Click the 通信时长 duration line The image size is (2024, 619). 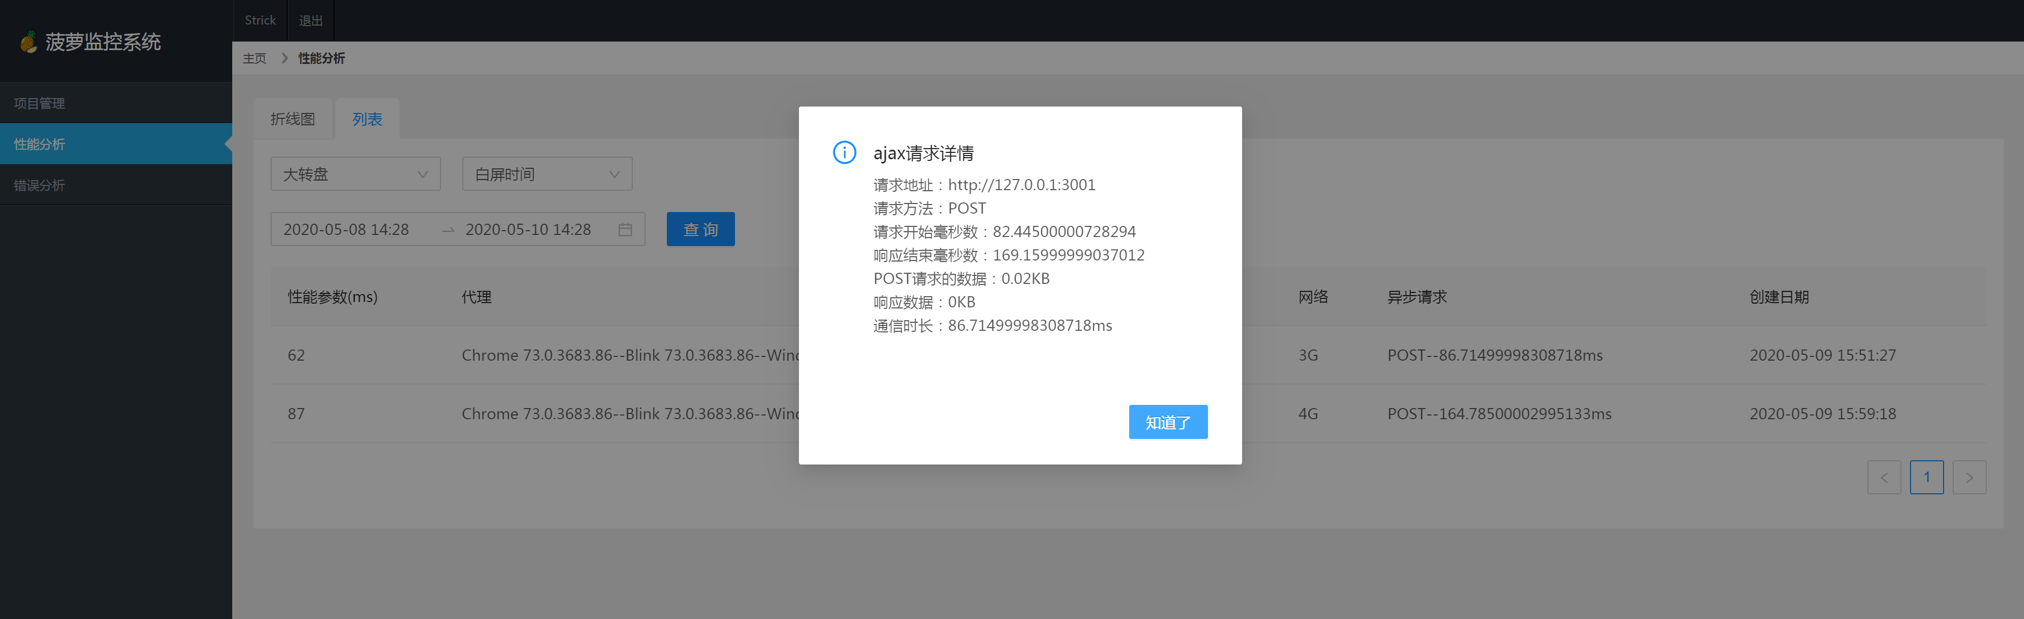tap(992, 325)
